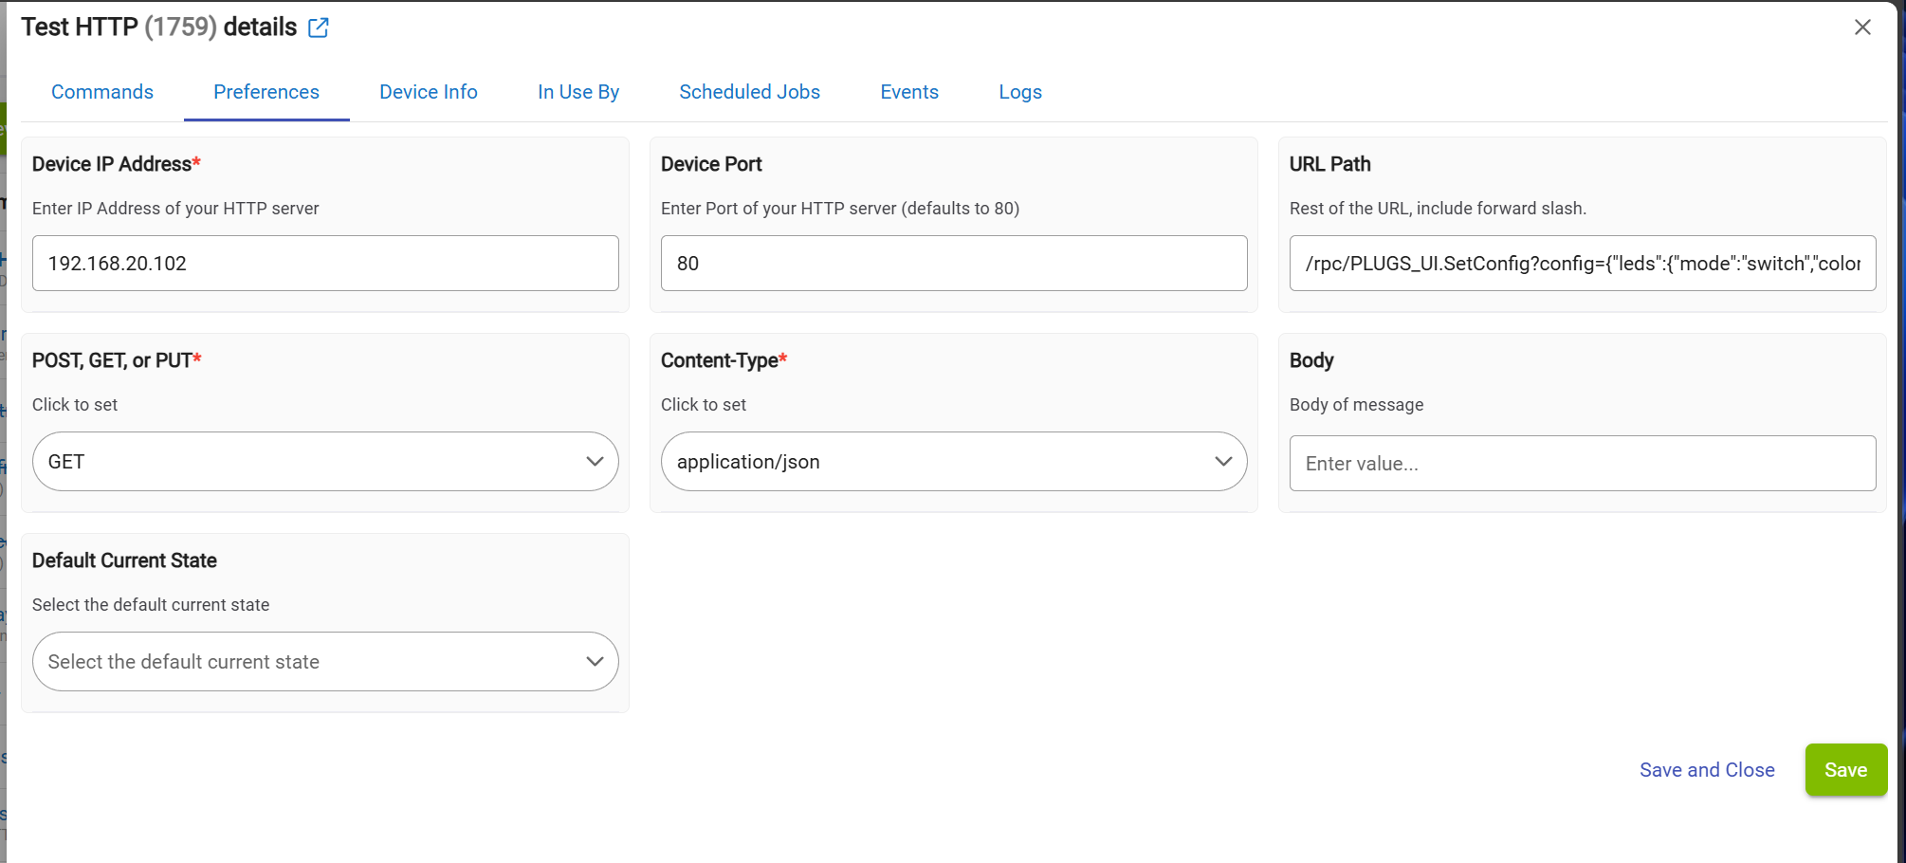View the Scheduled Jobs tab
Screen dimensions: 1906x863
(749, 92)
